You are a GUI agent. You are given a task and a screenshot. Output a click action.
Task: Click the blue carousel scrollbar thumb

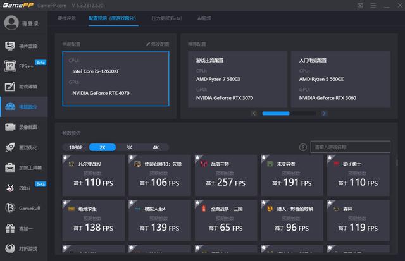[276, 114]
